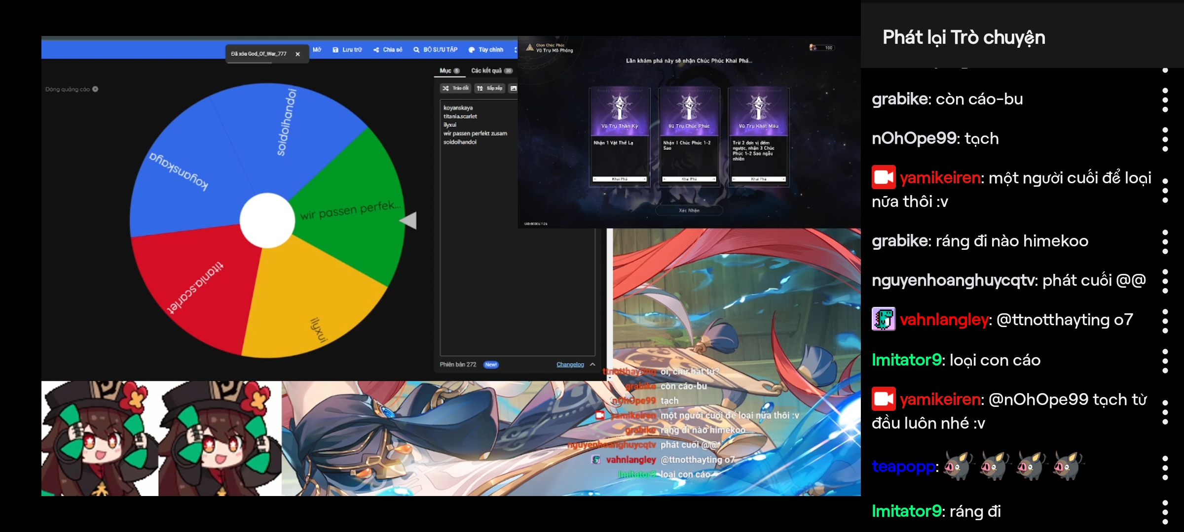Click Khai Phá under Vũ Trụ Khát Máu
The image size is (1184, 532).
tap(759, 179)
